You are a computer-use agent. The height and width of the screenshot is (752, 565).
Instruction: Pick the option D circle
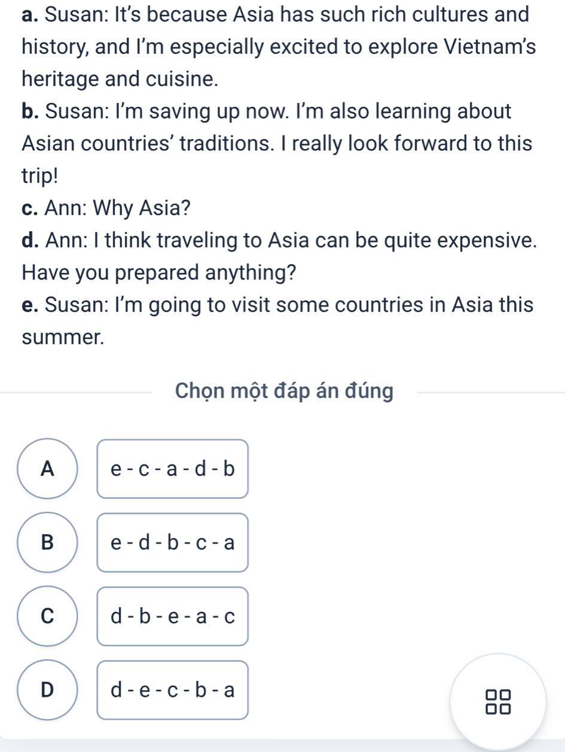coord(47,690)
